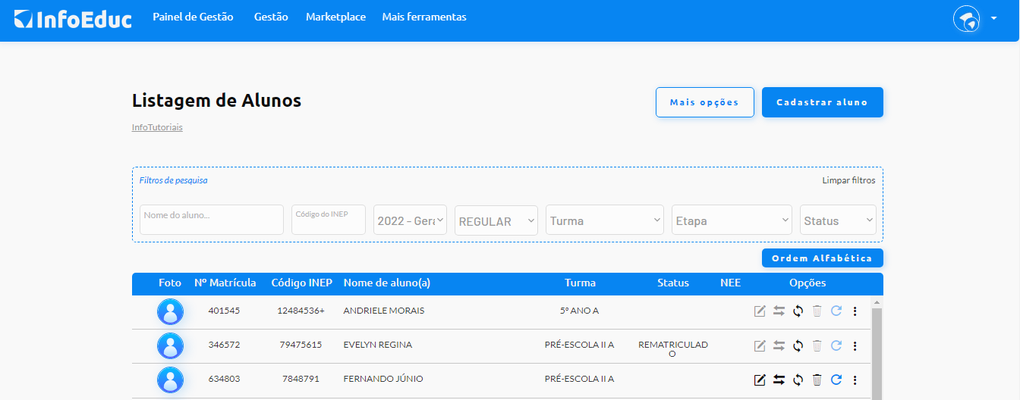Focus the Código do INEP field

329,220
